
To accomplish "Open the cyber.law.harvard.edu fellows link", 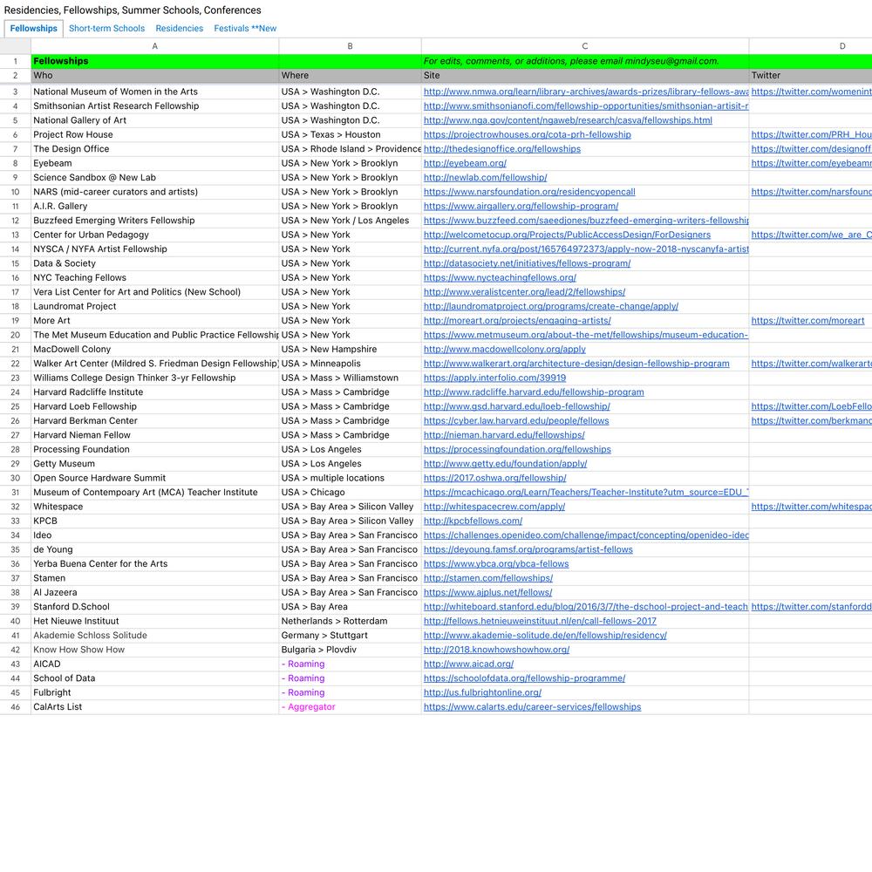I will click(516, 421).
